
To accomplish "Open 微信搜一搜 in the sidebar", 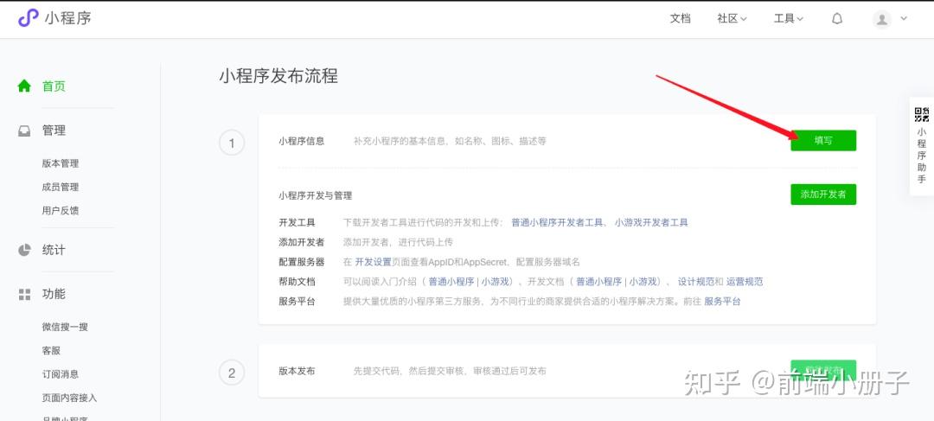I will point(65,327).
